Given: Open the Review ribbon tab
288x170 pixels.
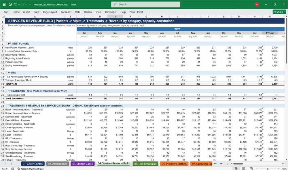Looking at the screenshot, I should coord(88,12).
